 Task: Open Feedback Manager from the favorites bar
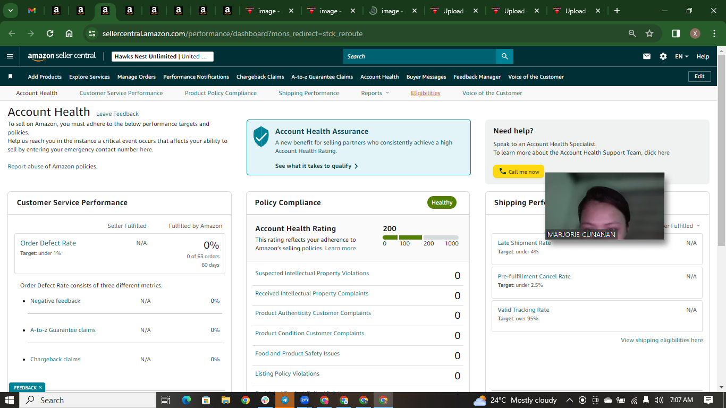(477, 76)
